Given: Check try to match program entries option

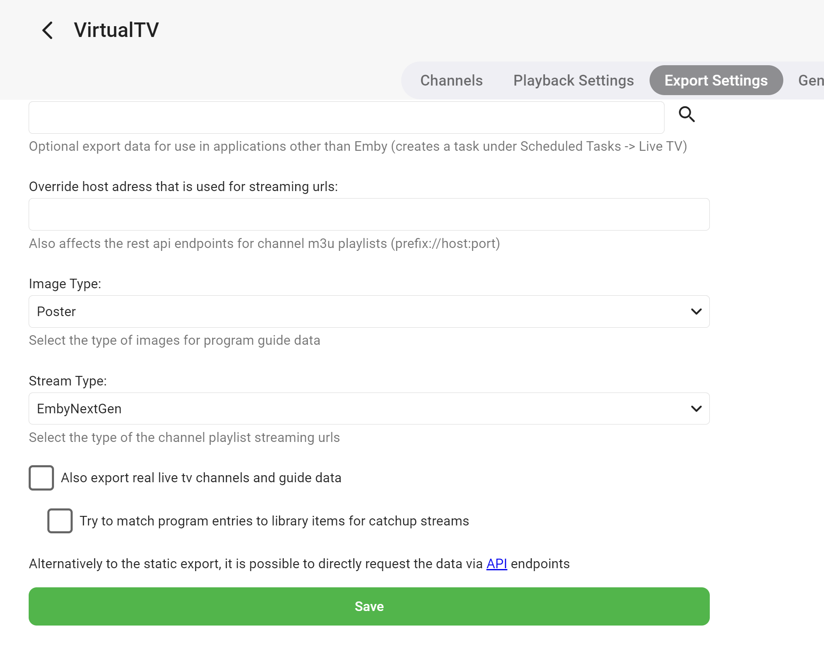Looking at the screenshot, I should (x=60, y=521).
